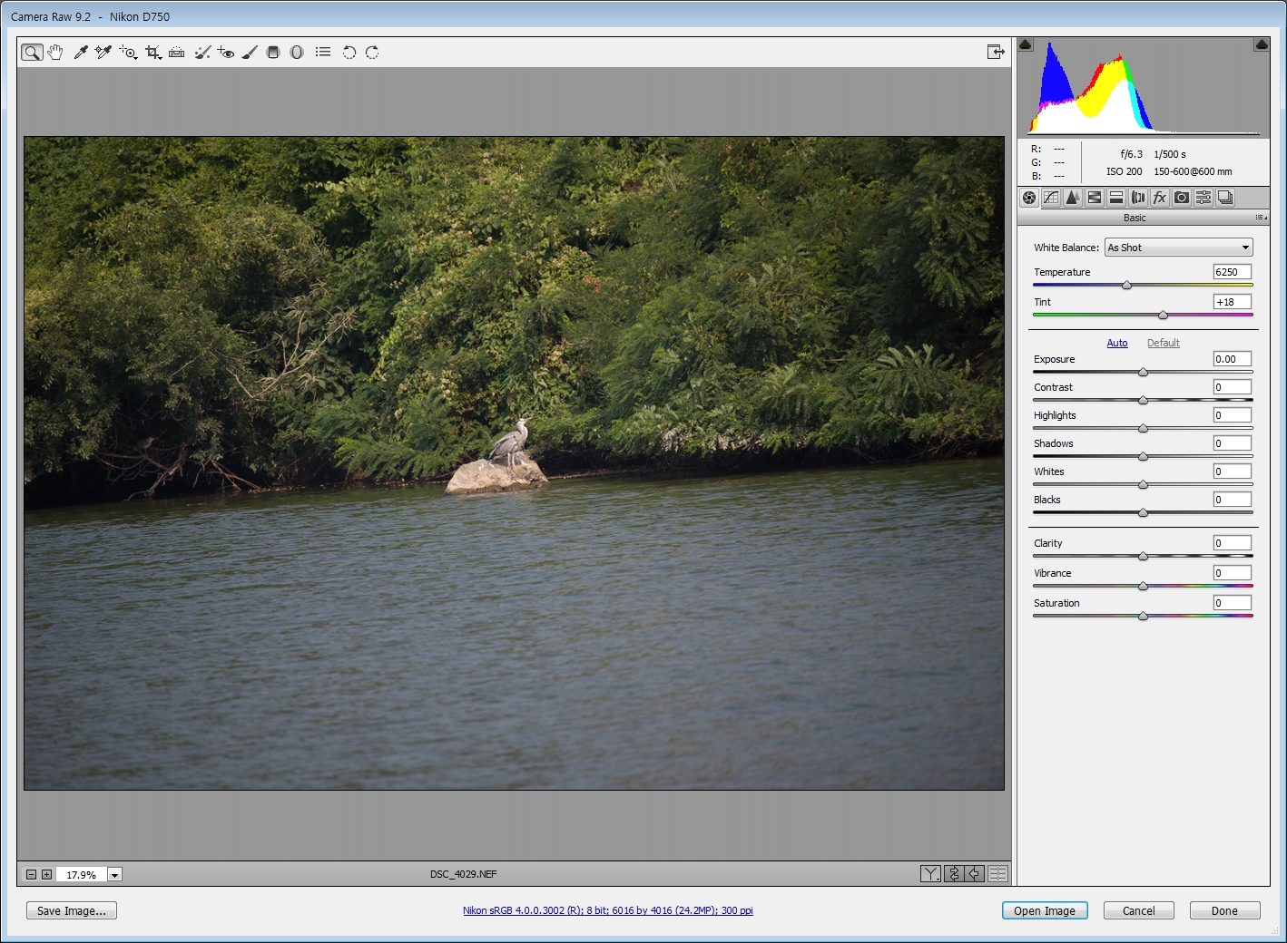Open the White Balance dropdown
Screen dimensions: 1287x943
(x=1178, y=248)
